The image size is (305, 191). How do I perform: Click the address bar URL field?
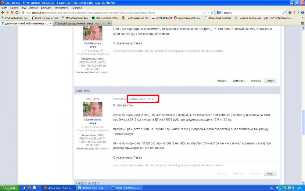coord(113,13)
